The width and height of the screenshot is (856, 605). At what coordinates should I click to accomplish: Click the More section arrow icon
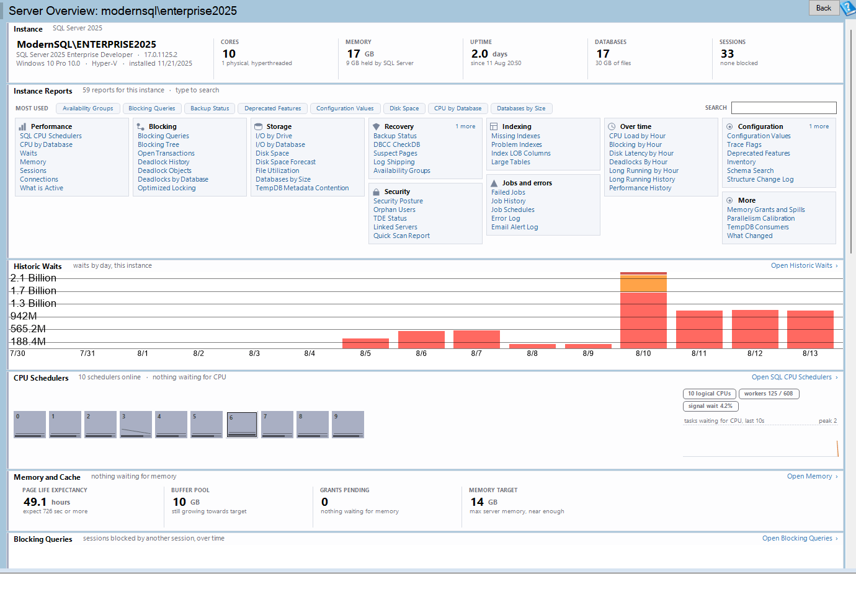click(x=729, y=200)
